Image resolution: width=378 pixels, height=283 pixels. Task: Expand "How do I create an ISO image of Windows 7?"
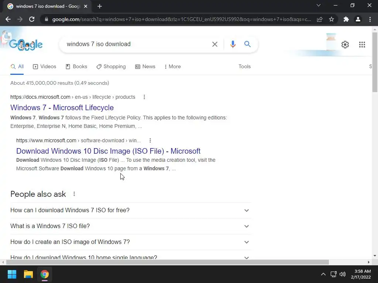click(131, 242)
